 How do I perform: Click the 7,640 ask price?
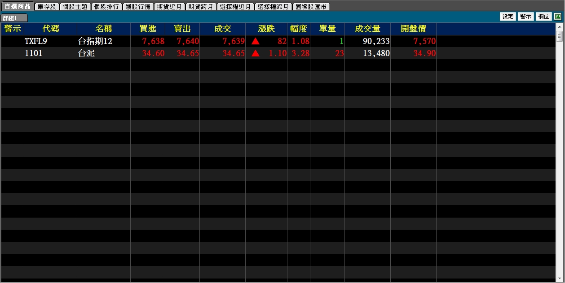(188, 41)
